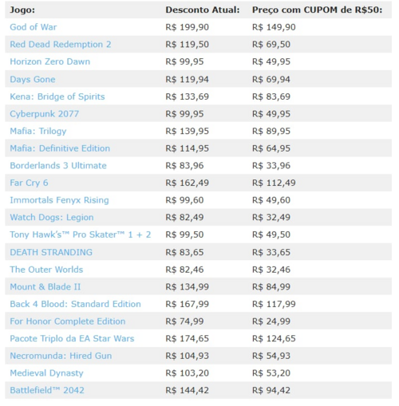Open The Outer Worlds link
Image resolution: width=399 pixels, height=406 pixels.
(46, 270)
